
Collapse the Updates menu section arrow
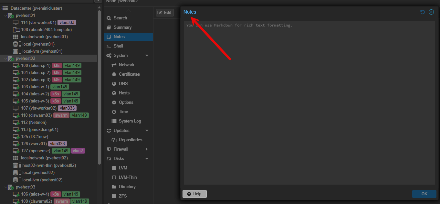pos(147,131)
